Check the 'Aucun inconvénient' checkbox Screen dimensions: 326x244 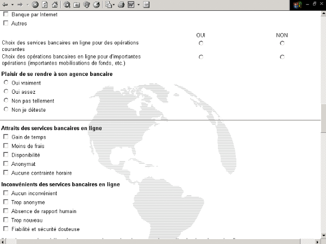6,193
